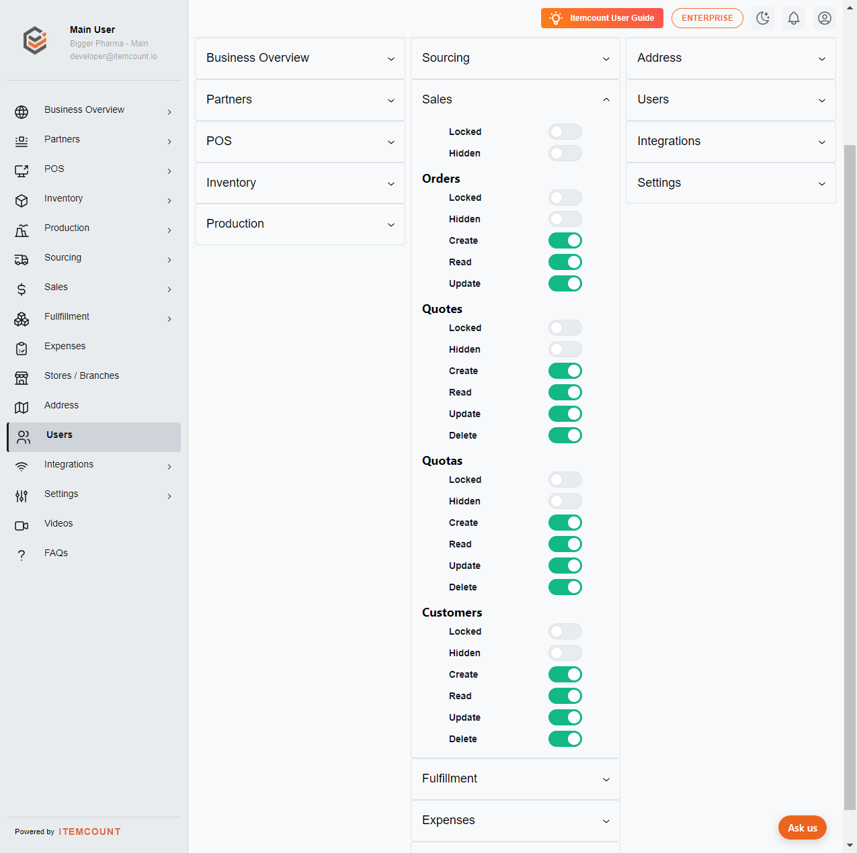Viewport: 857px width, 853px height.
Task: Collapse the Sales permissions panel
Action: pos(516,100)
